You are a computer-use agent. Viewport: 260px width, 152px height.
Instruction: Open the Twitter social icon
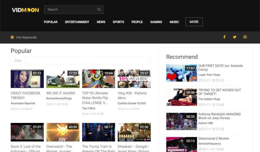tap(235, 37)
